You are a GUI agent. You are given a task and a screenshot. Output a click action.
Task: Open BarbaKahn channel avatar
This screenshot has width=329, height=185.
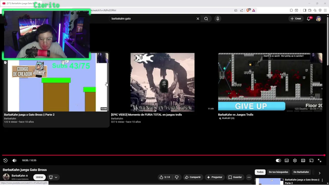click(x=6, y=177)
